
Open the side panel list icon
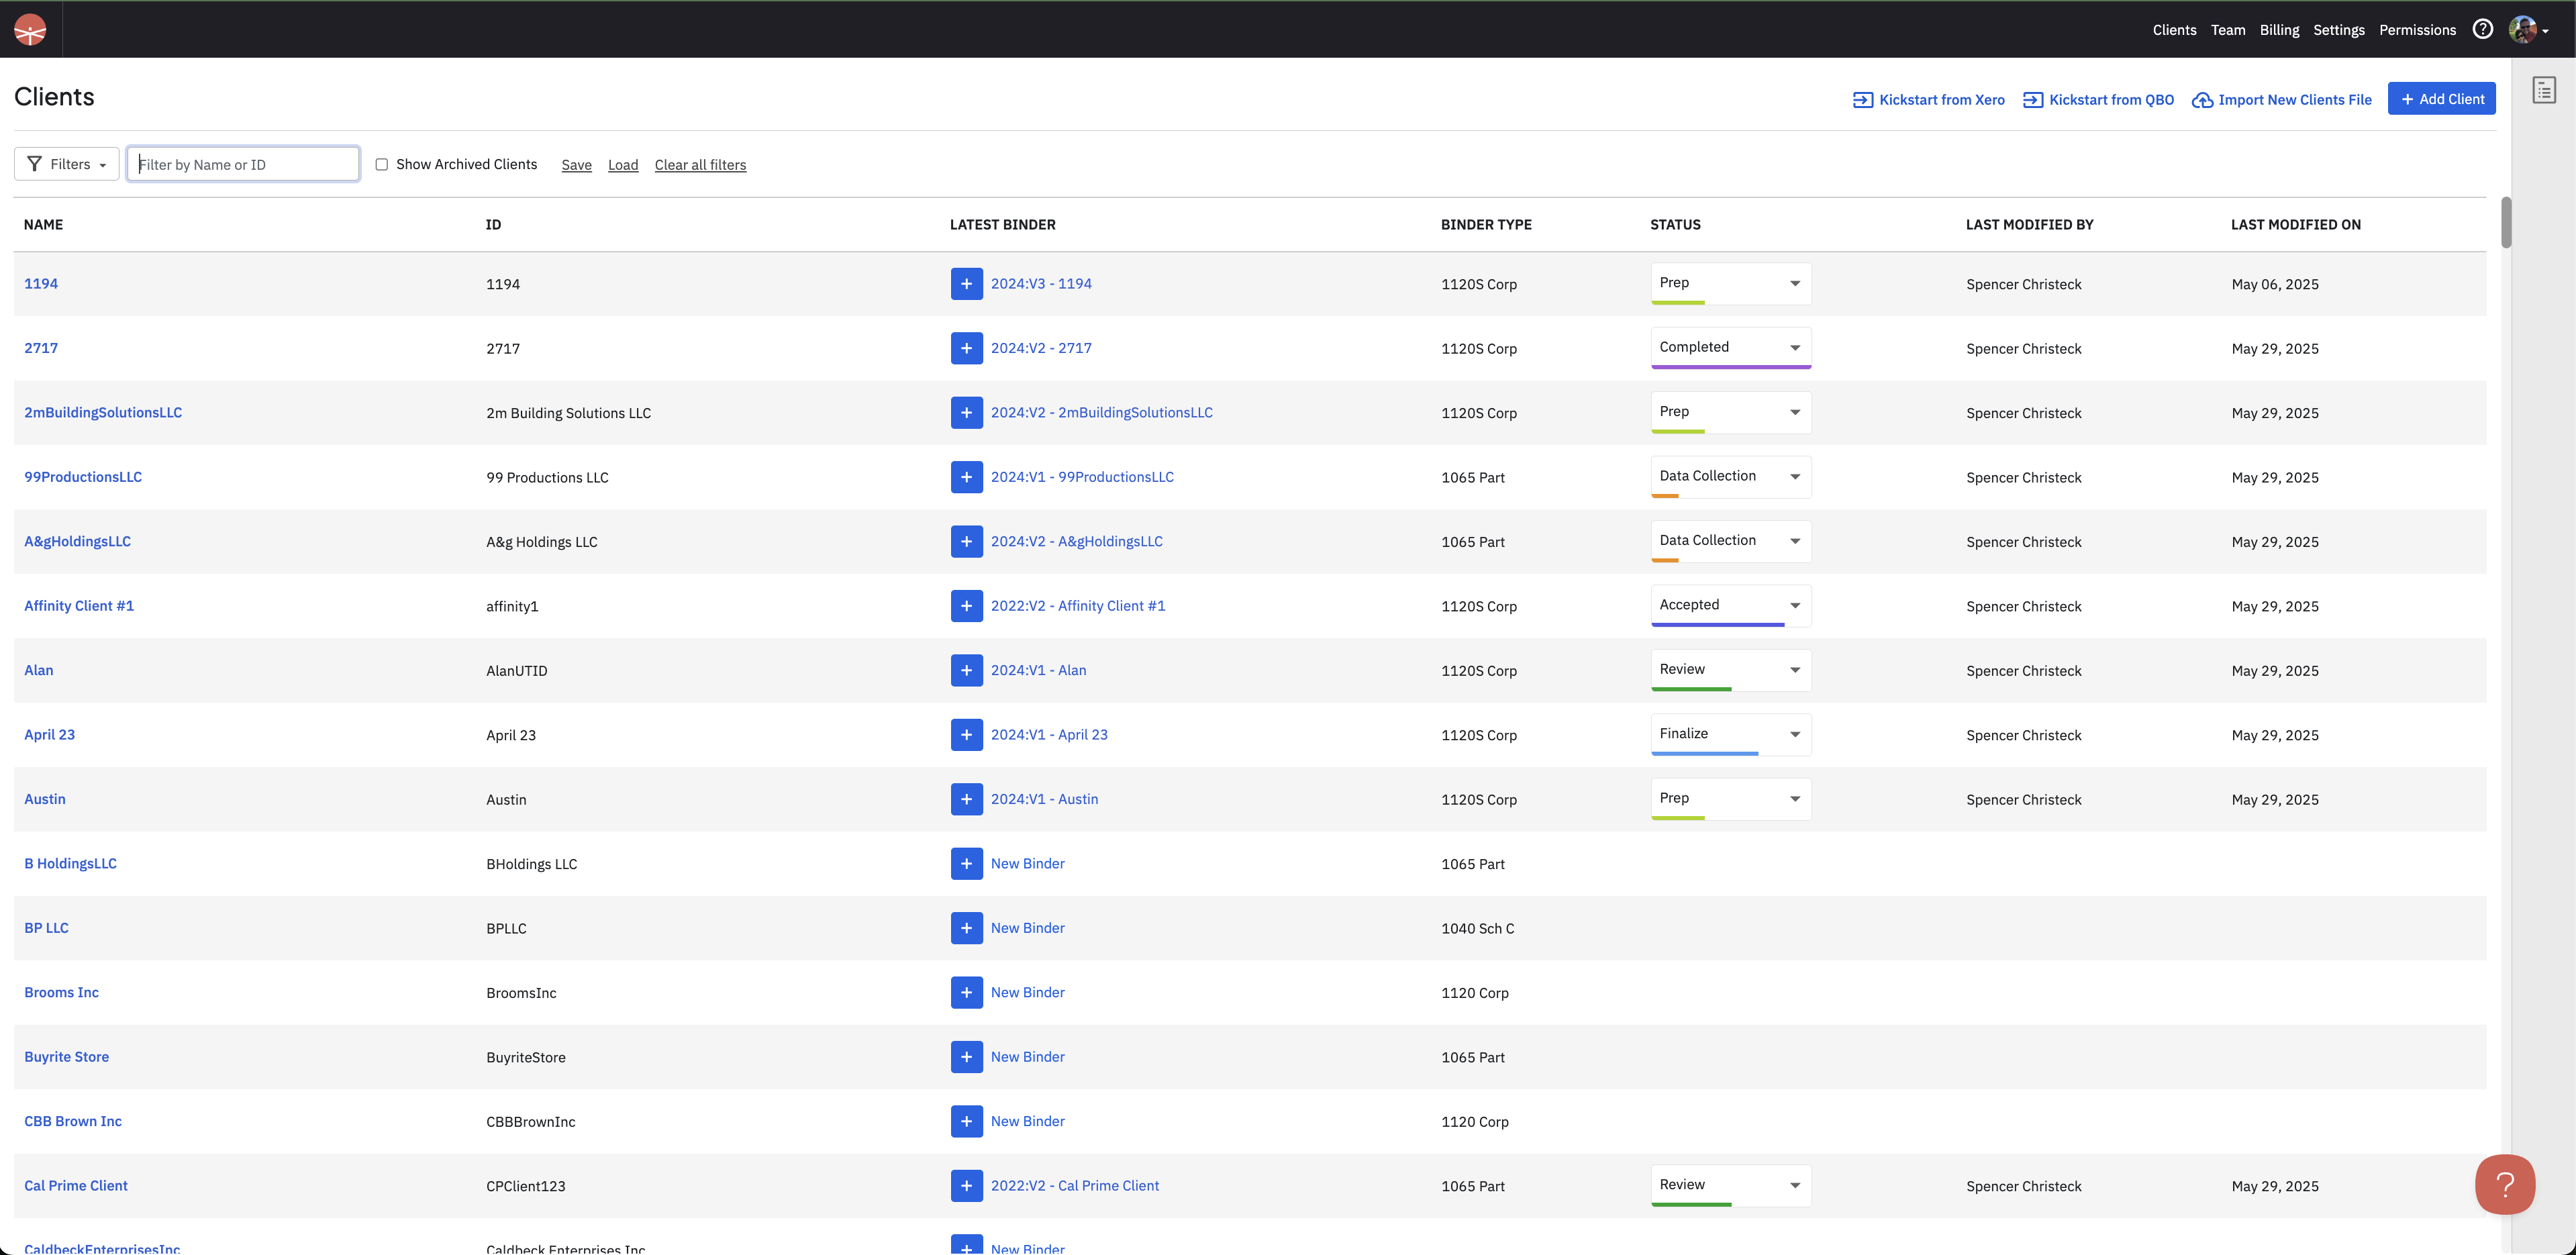coord(2544,90)
